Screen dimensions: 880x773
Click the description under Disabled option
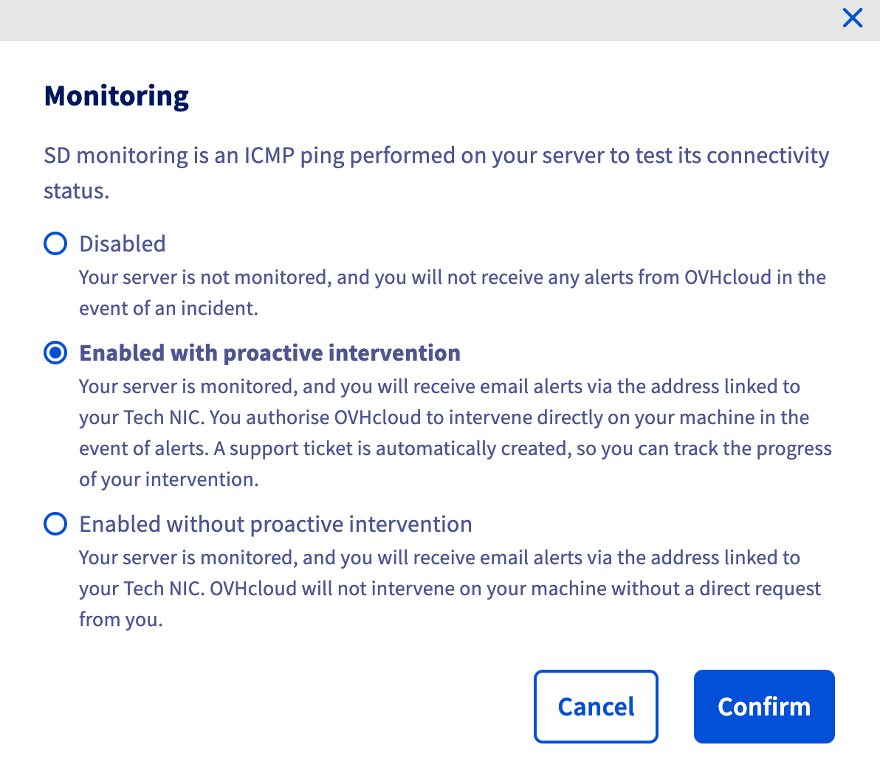pos(450,292)
